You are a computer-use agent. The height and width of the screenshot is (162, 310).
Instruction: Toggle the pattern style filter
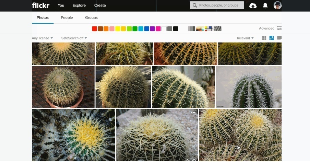[x=217, y=28]
